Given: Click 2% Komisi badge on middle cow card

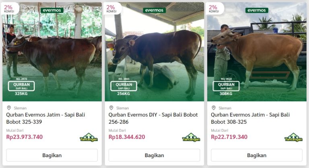Looking at the screenshot, I should 111,8.
